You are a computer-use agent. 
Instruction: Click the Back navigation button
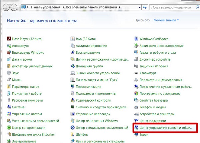[6, 7]
